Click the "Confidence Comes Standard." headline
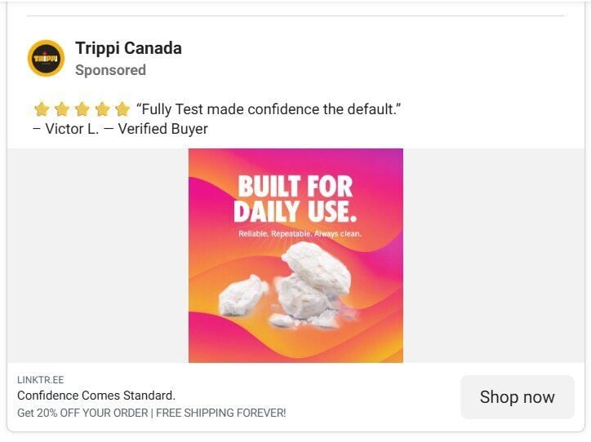This screenshot has width=591, height=442. pyautogui.click(x=96, y=396)
